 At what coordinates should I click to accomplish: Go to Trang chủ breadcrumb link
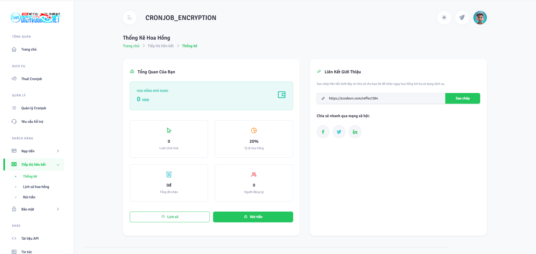click(131, 46)
